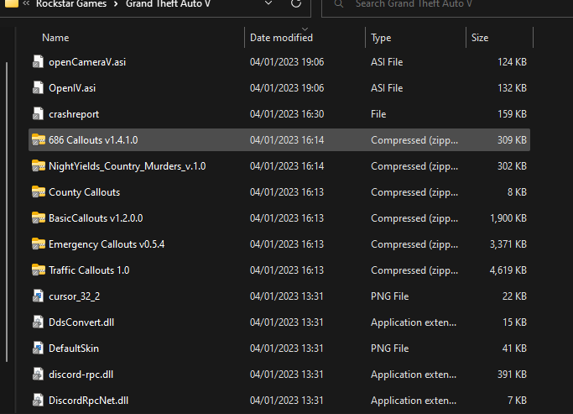
Task: Sort files by the Name column
Action: 55,38
